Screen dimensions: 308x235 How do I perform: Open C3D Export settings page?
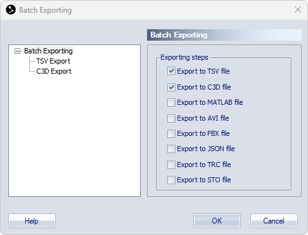(x=54, y=71)
